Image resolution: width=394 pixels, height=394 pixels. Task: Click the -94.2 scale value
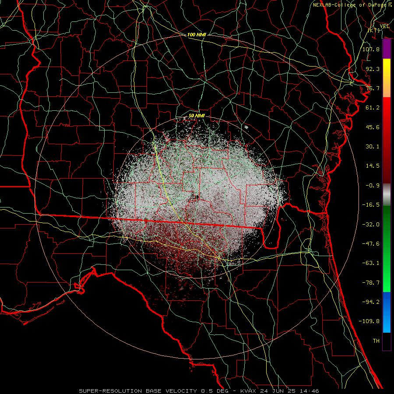(x=371, y=302)
